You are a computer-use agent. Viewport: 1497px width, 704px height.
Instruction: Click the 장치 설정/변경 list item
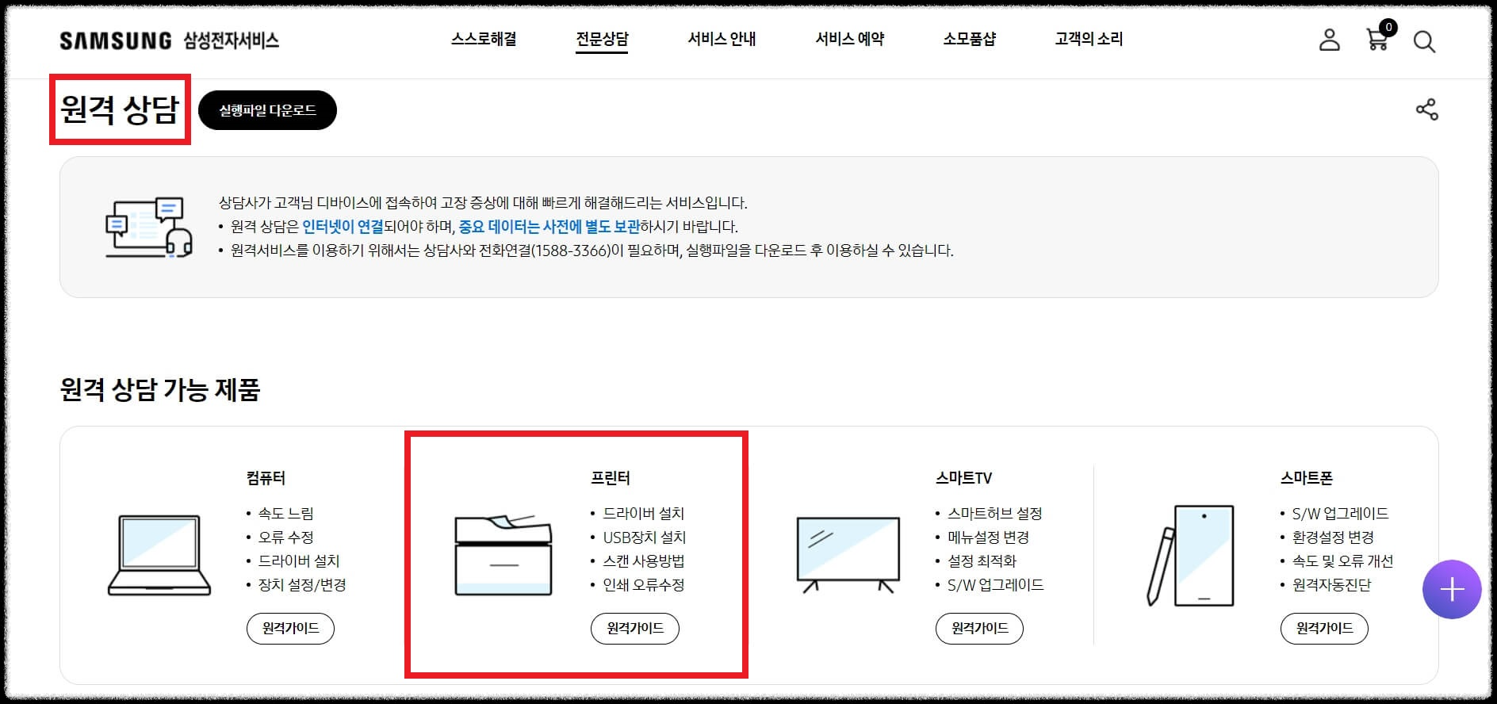(x=302, y=585)
